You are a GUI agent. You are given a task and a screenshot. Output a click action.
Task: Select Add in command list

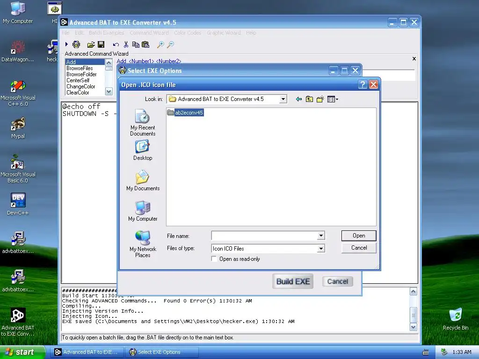[85, 62]
